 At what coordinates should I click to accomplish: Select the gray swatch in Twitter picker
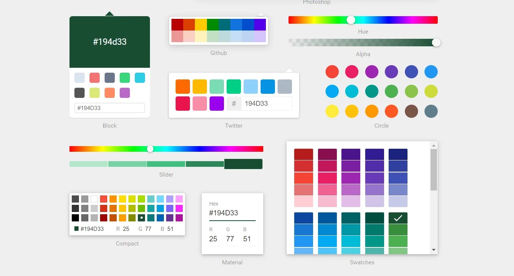pos(285,87)
